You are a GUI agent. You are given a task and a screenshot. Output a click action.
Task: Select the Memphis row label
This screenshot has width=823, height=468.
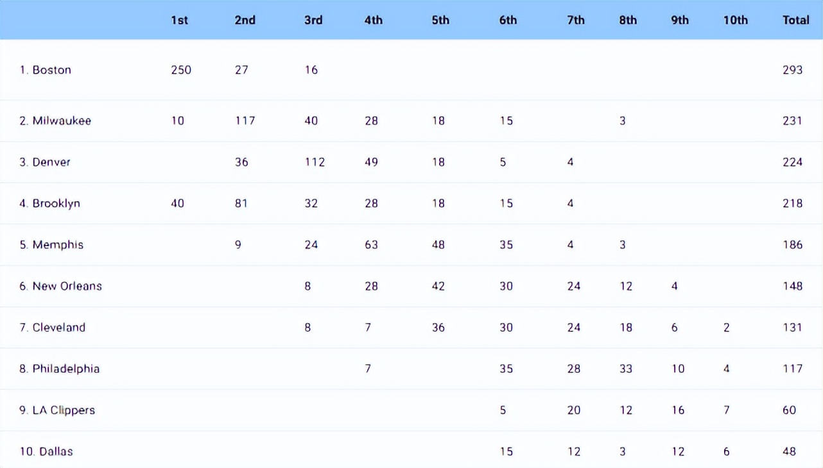click(51, 245)
